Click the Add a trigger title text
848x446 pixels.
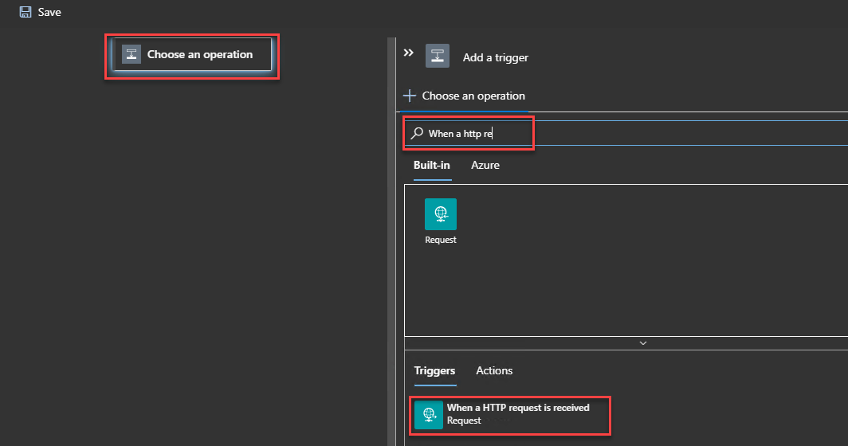[x=495, y=57]
